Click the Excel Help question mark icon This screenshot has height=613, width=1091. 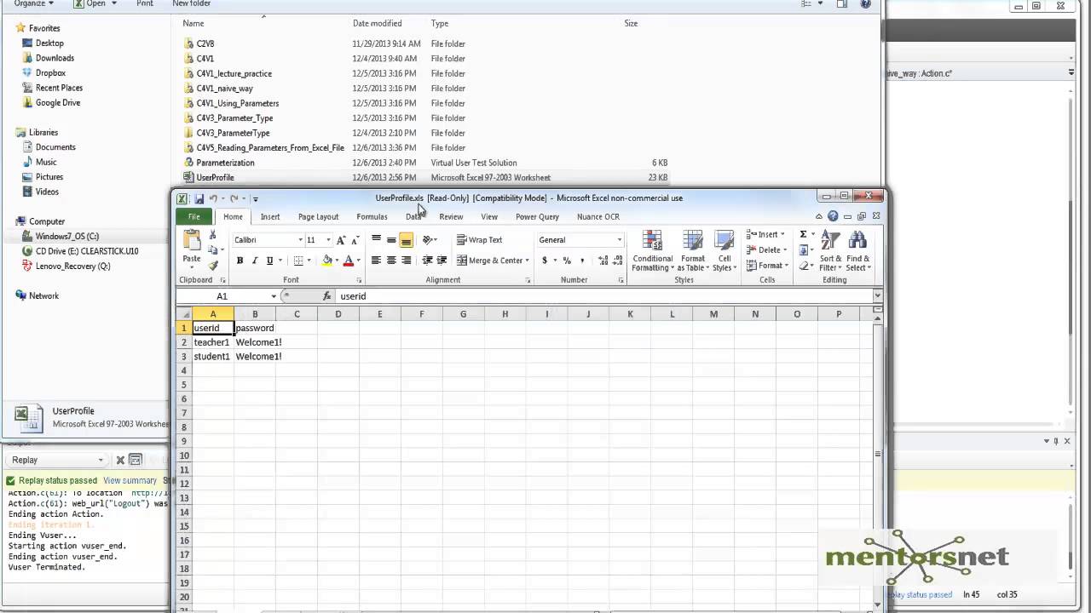[x=833, y=216]
